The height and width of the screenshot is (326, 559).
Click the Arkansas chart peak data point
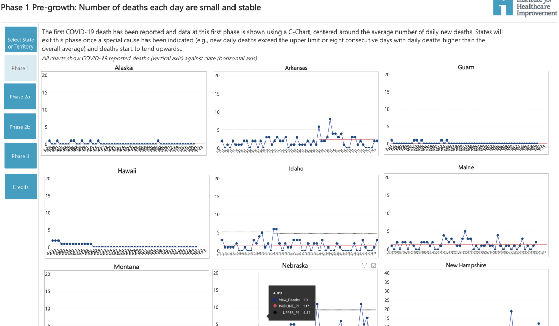tap(330, 119)
